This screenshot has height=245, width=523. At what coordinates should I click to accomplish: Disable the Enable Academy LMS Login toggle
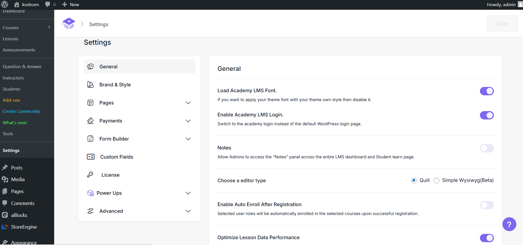point(487,115)
